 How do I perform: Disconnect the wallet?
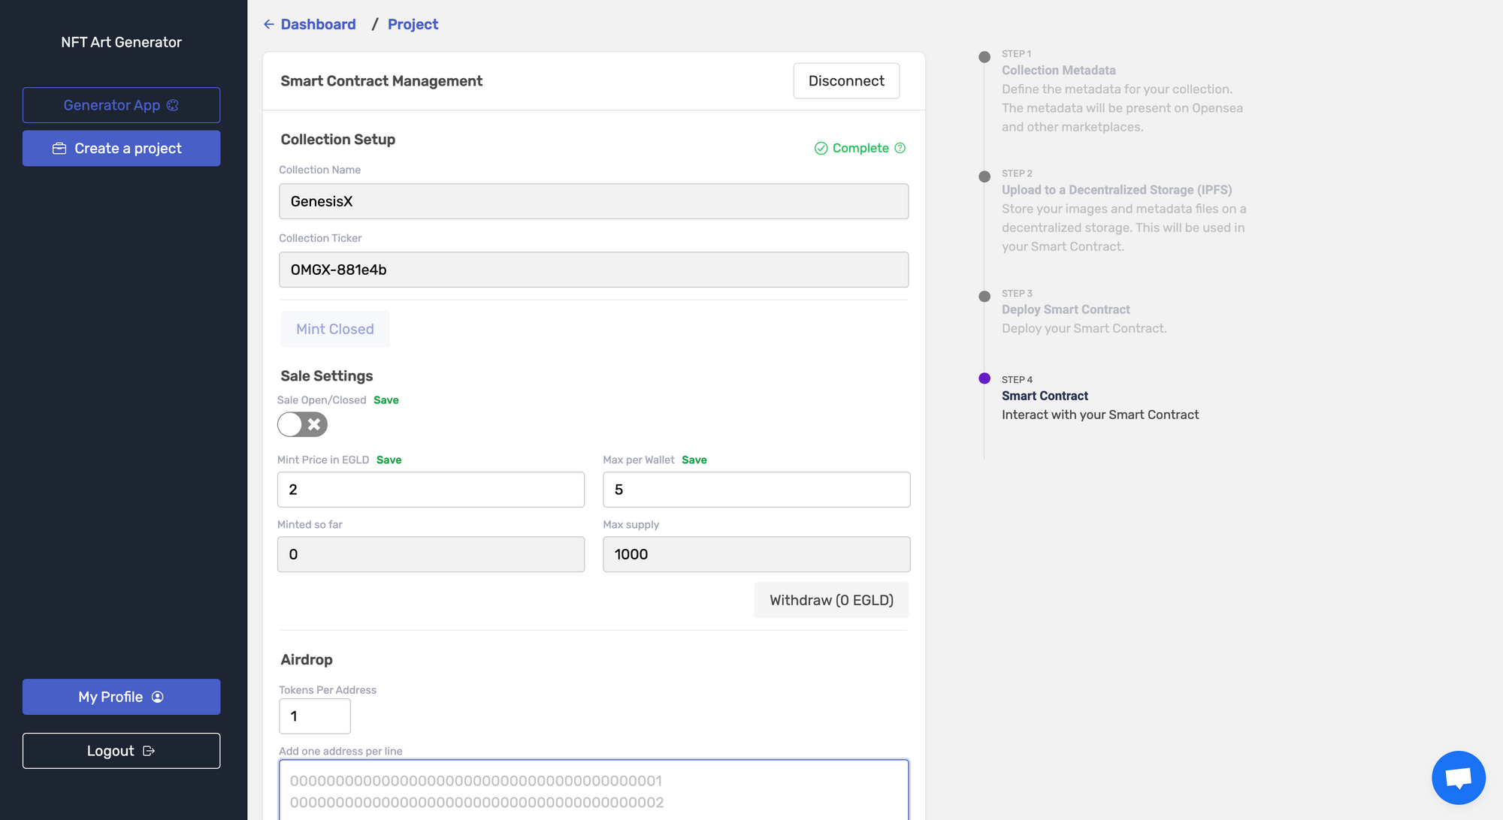(x=846, y=81)
